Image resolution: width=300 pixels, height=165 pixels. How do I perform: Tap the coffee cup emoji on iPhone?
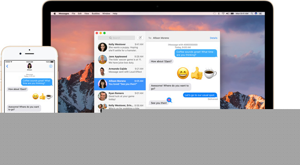click(x=49, y=96)
